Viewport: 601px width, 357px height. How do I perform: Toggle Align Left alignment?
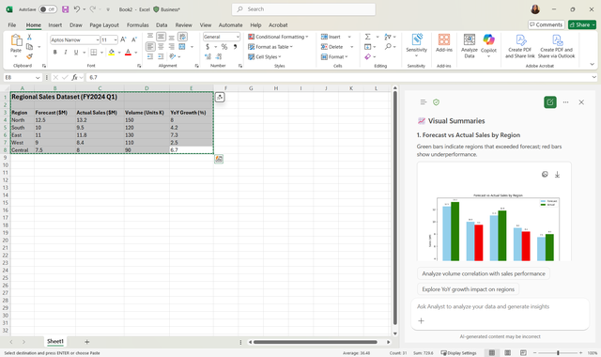150,47
